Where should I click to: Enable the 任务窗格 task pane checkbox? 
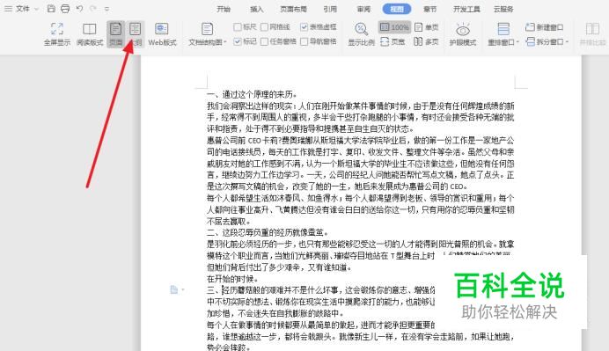(x=278, y=41)
